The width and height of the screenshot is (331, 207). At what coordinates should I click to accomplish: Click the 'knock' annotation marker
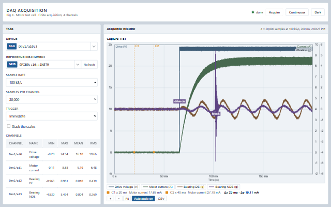[216, 114]
